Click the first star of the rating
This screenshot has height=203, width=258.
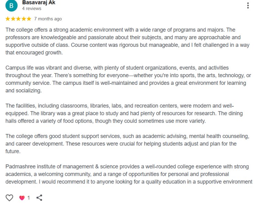point(8,19)
